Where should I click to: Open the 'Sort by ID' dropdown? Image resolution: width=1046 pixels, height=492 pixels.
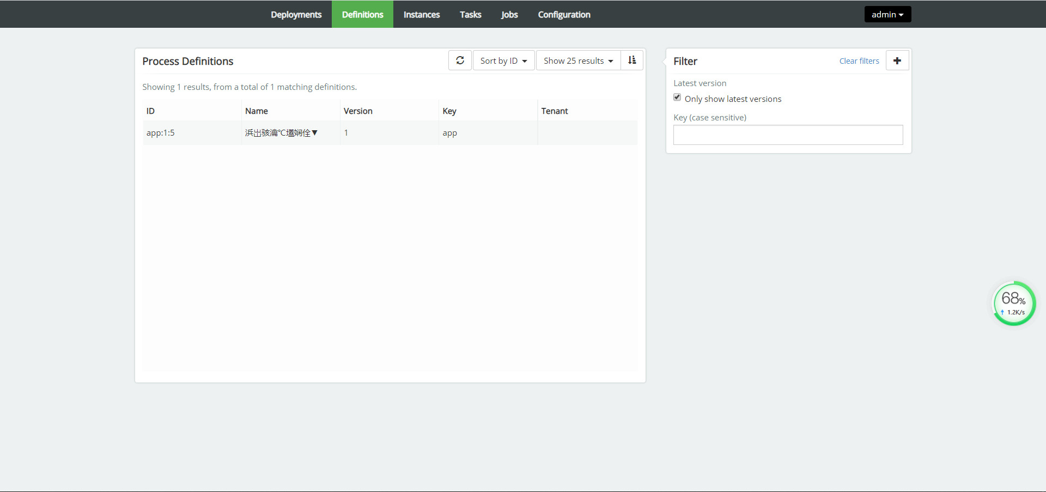click(x=503, y=60)
